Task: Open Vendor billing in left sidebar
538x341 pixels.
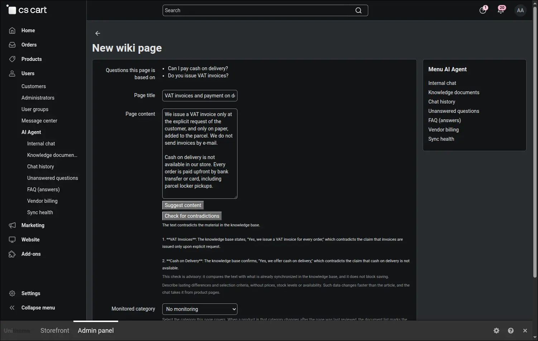Action: click(42, 201)
